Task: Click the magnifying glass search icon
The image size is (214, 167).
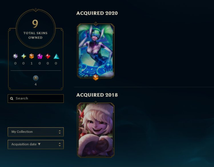Action: coord(12,98)
